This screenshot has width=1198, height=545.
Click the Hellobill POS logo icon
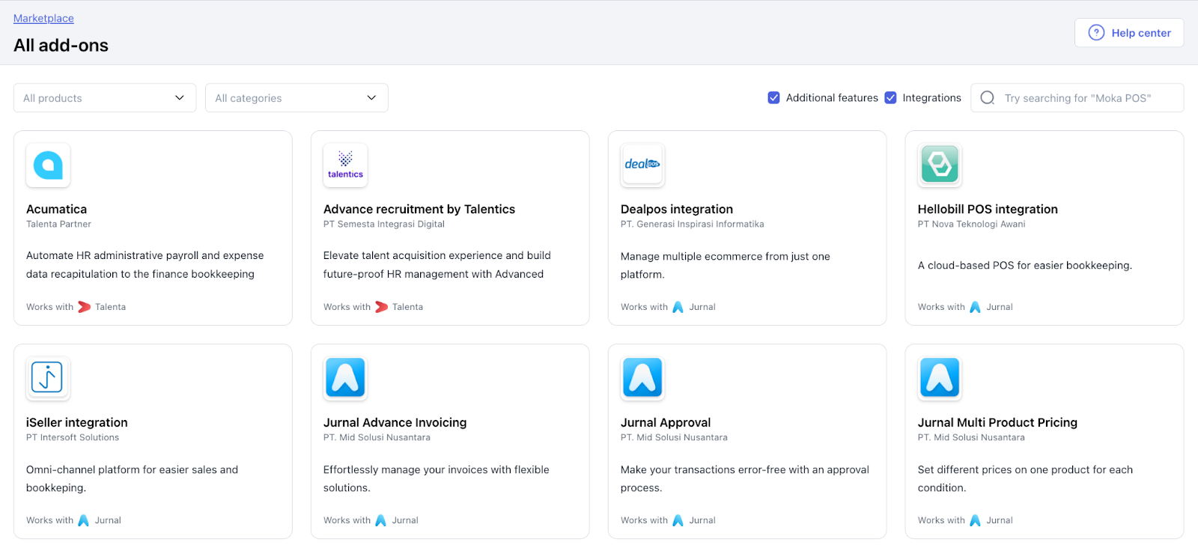940,165
